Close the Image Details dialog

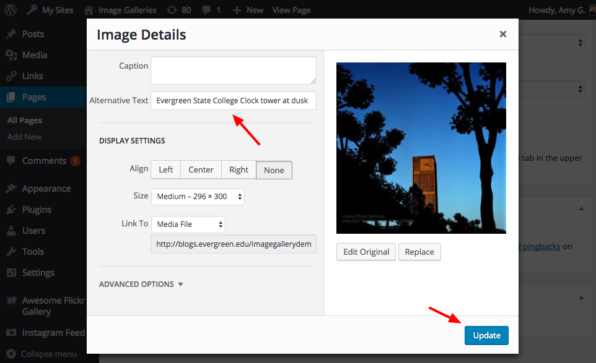point(503,34)
